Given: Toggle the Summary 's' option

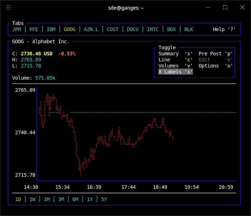Looking at the screenshot, I should (175, 54).
